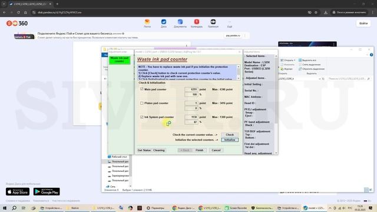Click the pay.yandex.ru ad link
Screen dimensions: 377x212
233,35
